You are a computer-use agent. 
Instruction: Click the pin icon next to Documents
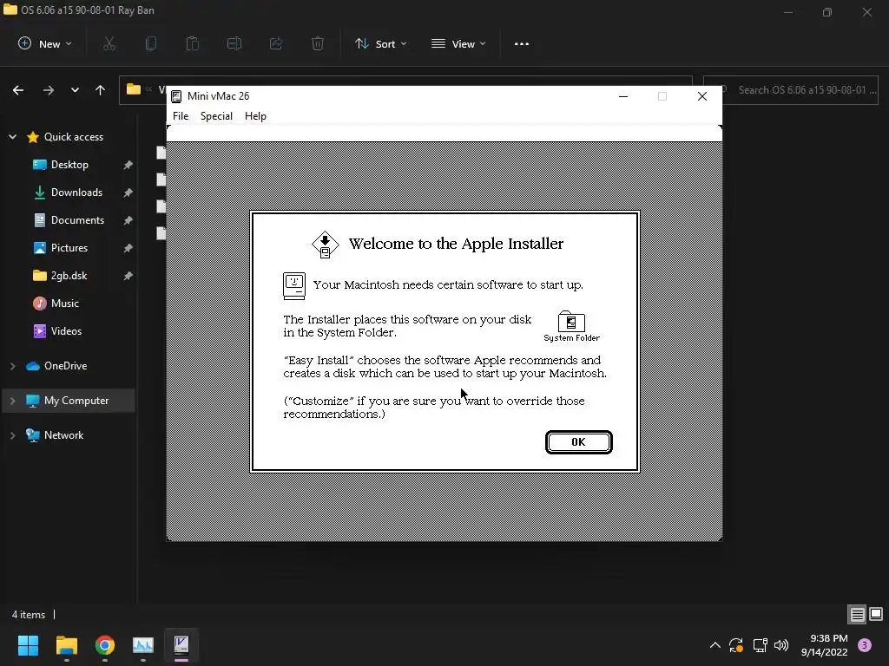pos(128,220)
